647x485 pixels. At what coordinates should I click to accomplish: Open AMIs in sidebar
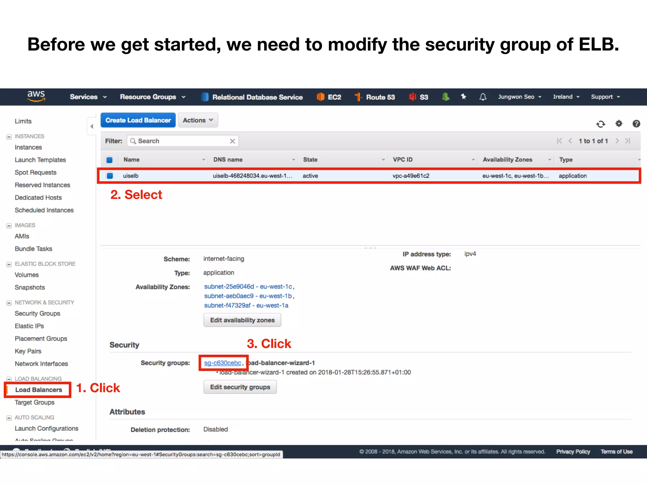(22, 237)
